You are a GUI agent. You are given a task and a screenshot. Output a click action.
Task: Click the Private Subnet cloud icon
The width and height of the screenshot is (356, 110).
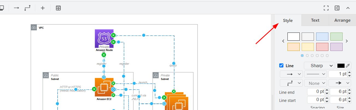156,75
